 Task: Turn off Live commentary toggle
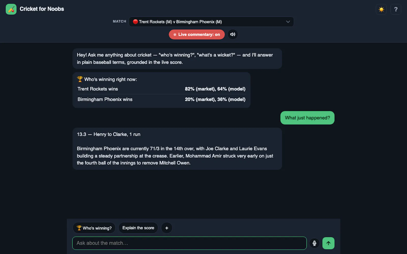point(197,35)
